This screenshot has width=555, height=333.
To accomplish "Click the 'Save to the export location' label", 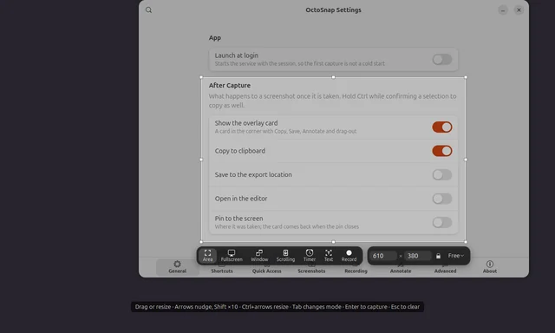I will (x=253, y=174).
